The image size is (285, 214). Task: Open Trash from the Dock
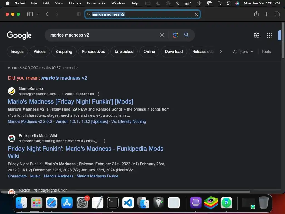click(264, 203)
